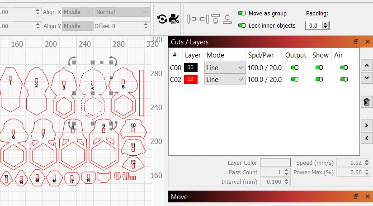Increase the Padding value with up arrow

[326, 24]
